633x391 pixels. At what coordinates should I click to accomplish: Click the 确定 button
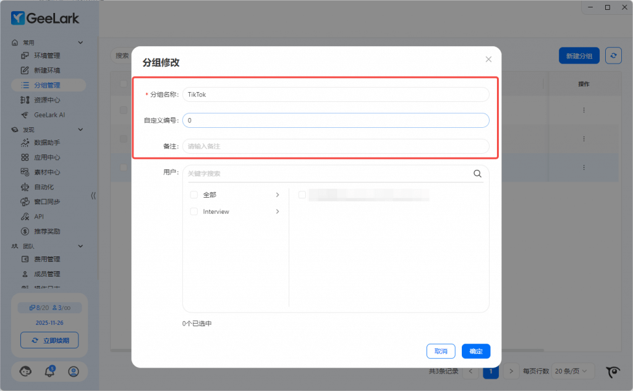pos(476,351)
